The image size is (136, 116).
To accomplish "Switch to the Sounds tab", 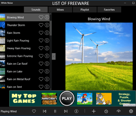I will (36, 10).
